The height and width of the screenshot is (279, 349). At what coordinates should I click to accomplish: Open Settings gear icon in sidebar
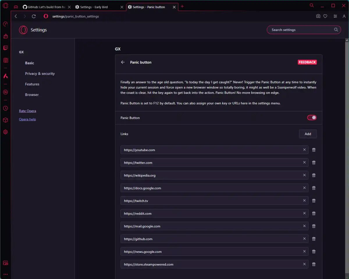coord(6,132)
